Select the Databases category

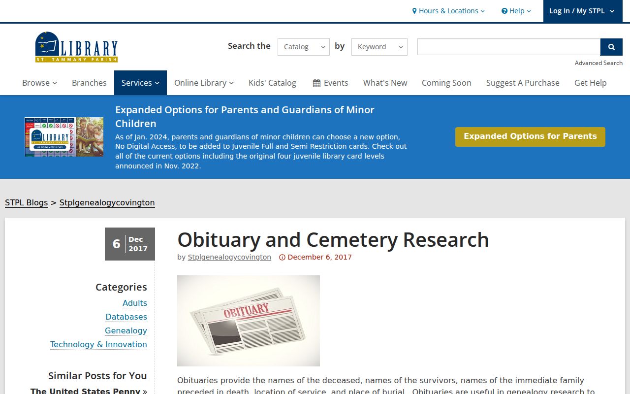[x=126, y=317]
